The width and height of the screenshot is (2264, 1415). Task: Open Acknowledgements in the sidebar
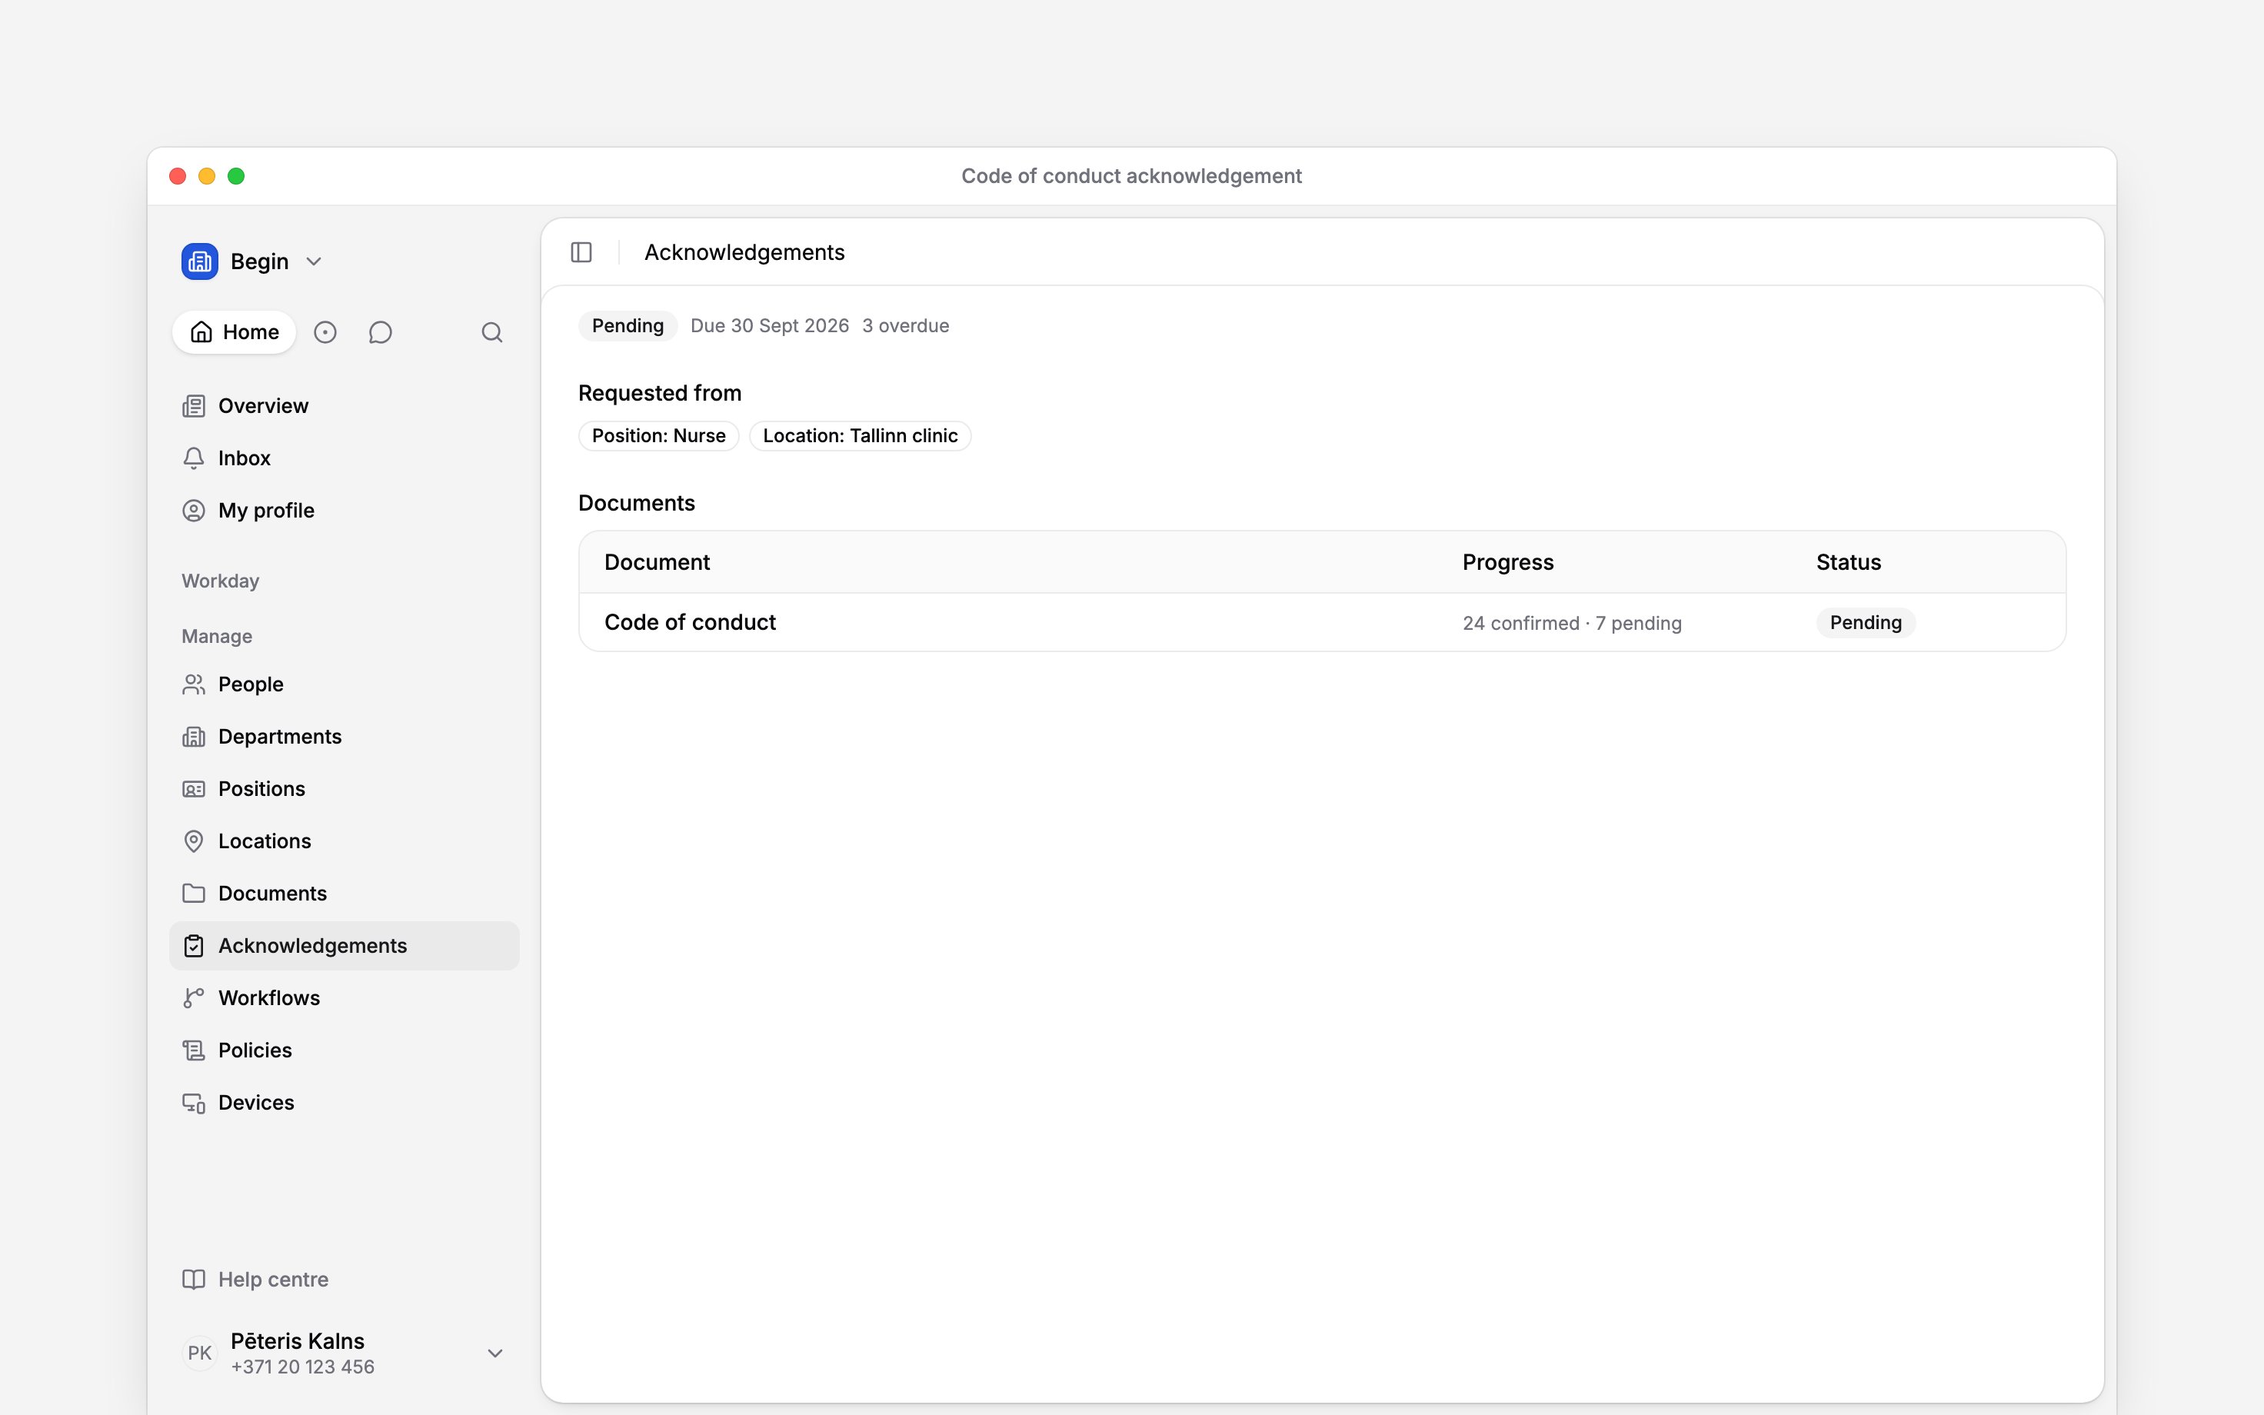pyautogui.click(x=345, y=946)
